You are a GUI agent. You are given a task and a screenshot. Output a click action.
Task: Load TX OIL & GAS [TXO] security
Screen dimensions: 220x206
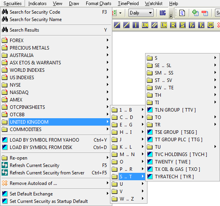[x=183, y=169]
